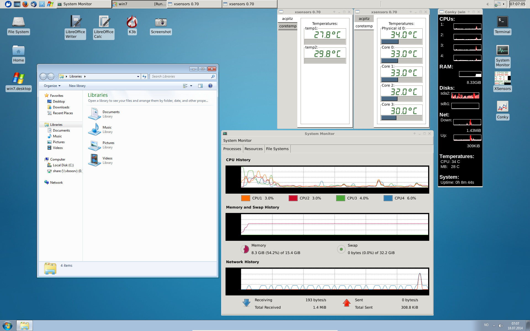Select the acpitz sensor in left xsensors

pos(287,18)
